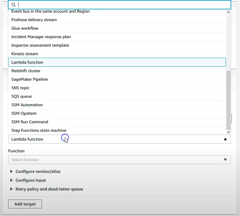Click the dropdown list scrollbar thumb
The image size is (240, 216).
coord(228,100)
